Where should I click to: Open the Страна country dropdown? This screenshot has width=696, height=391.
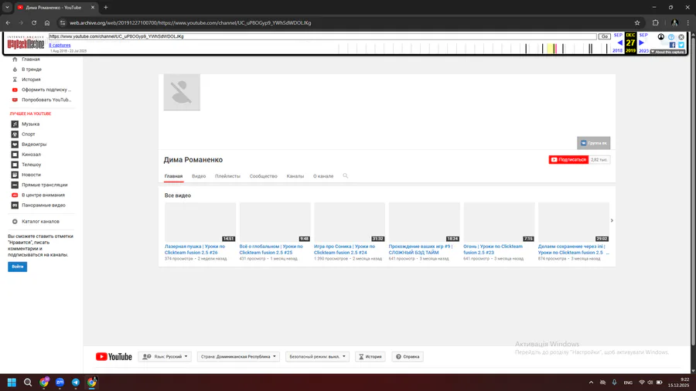point(238,356)
